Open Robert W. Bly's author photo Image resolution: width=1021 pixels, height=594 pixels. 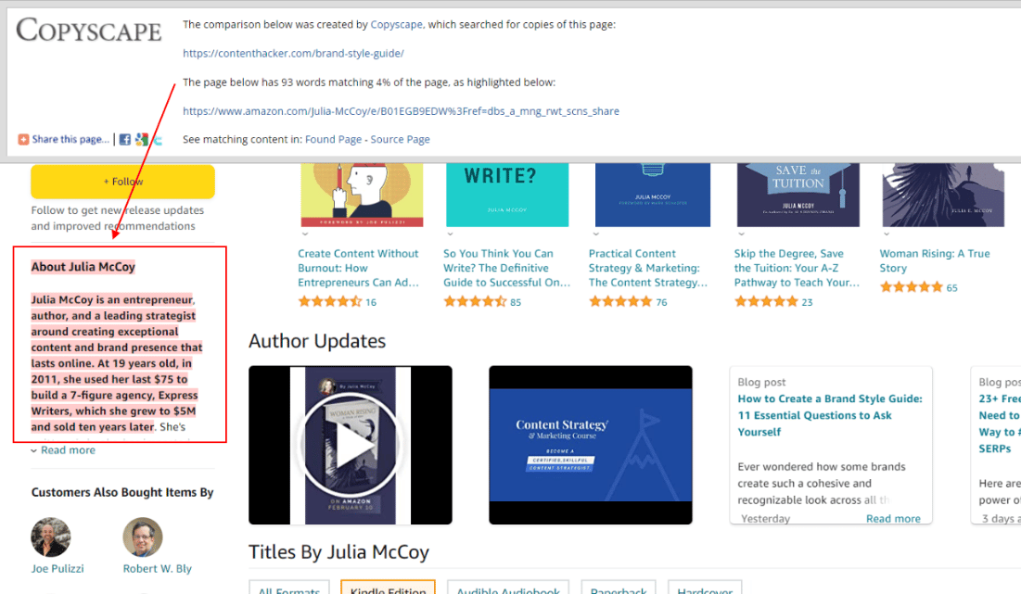(143, 537)
